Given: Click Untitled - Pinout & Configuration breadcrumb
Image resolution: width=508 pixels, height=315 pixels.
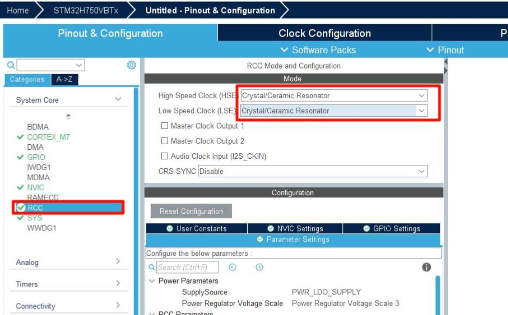Looking at the screenshot, I should pyautogui.click(x=210, y=11).
